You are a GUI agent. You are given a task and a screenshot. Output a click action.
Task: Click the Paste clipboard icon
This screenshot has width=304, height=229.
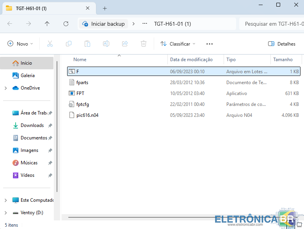87,44
